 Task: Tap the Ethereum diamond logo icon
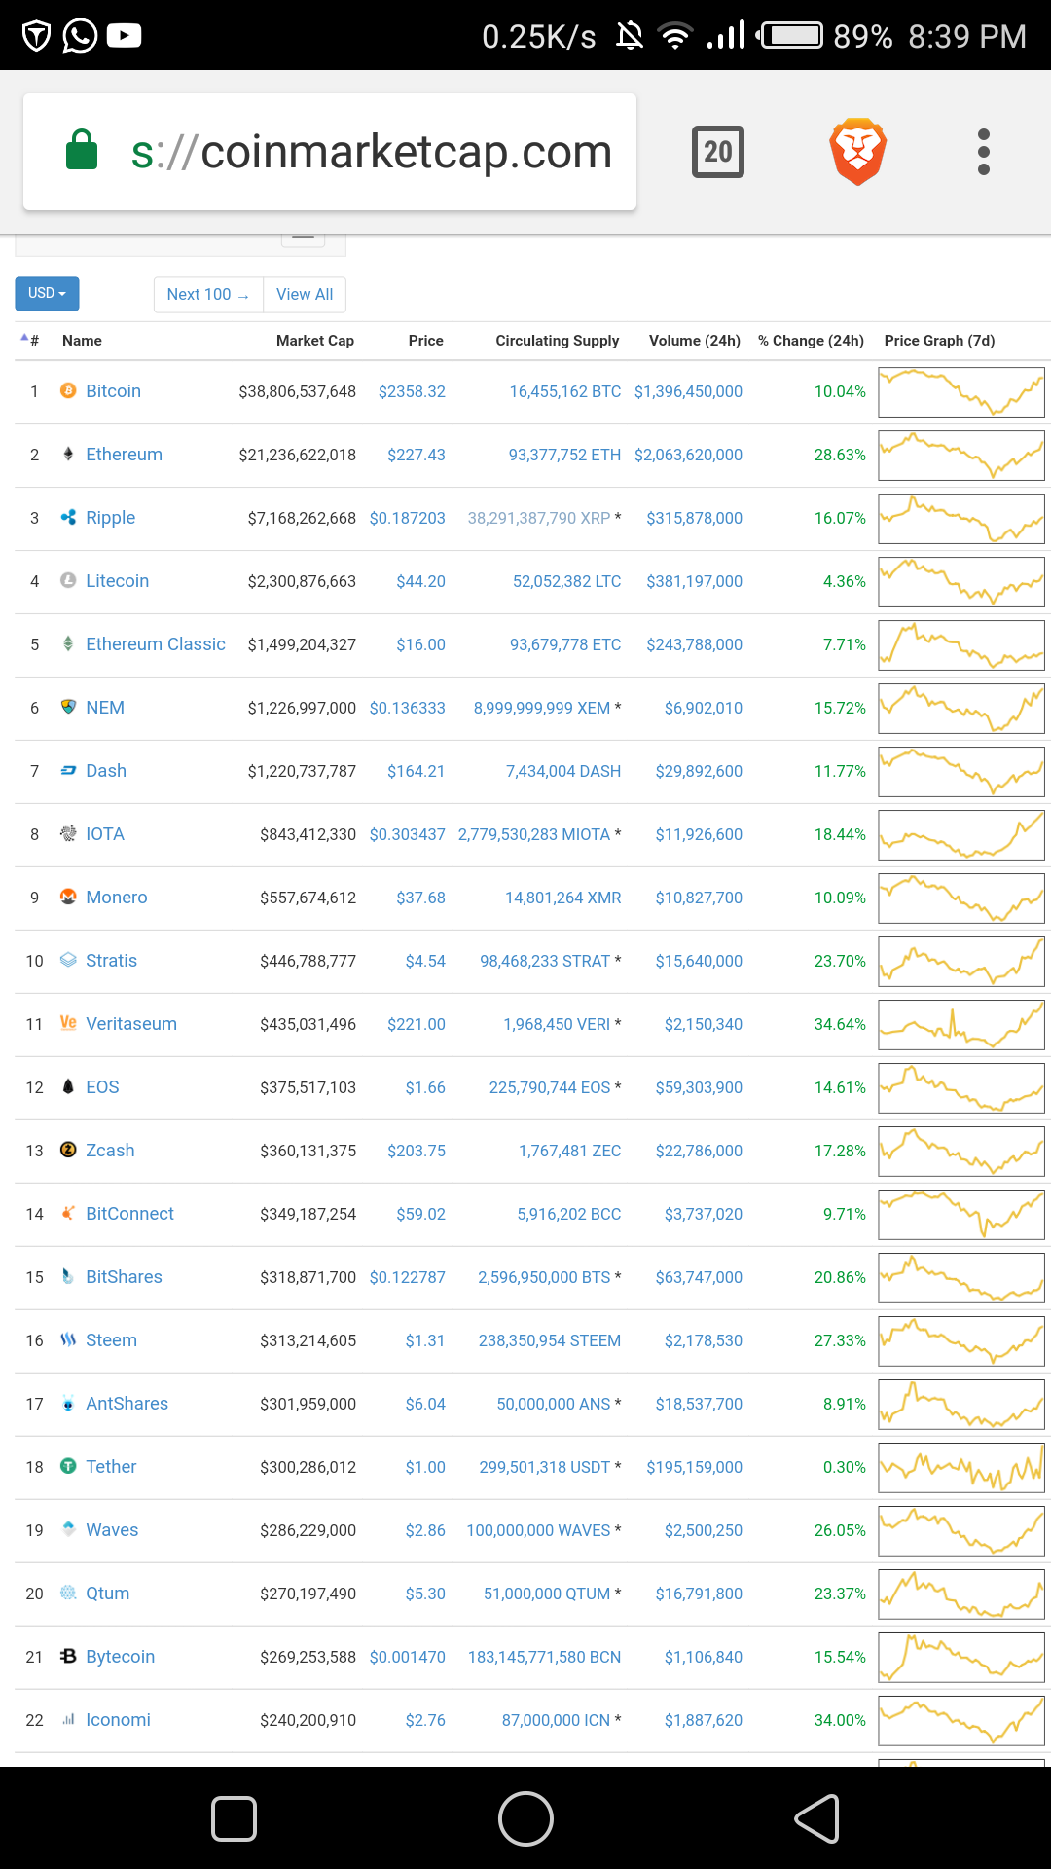tap(68, 454)
